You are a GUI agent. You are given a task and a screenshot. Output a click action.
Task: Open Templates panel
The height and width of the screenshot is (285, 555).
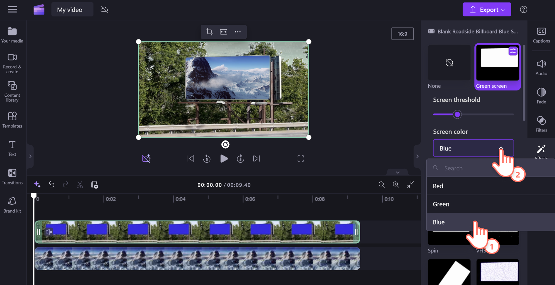coord(12,120)
